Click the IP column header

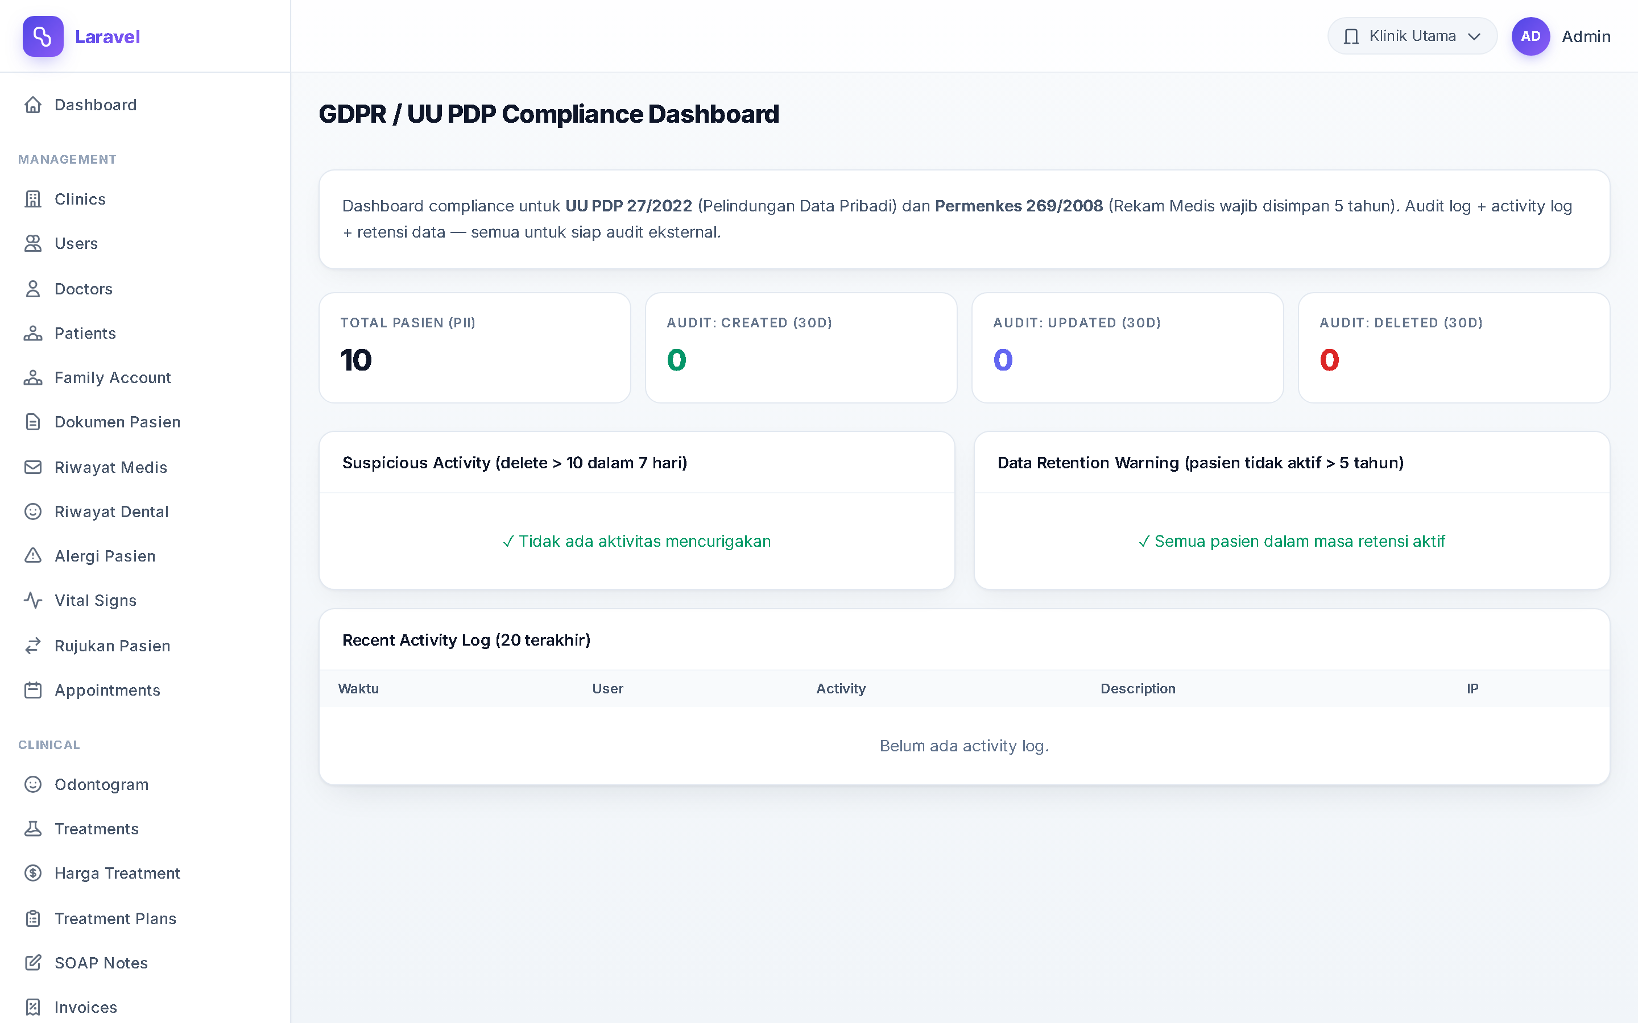click(1472, 689)
